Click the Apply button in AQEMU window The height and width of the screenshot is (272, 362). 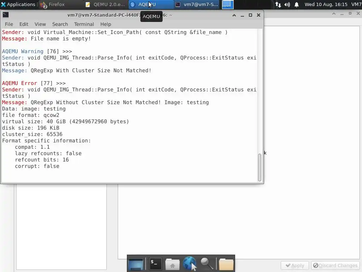pos(294,265)
